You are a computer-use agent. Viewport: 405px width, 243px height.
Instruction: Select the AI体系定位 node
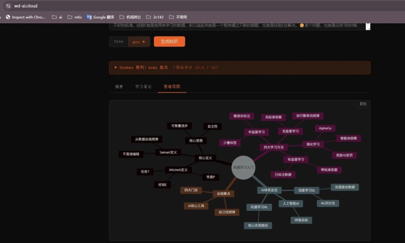(269, 190)
